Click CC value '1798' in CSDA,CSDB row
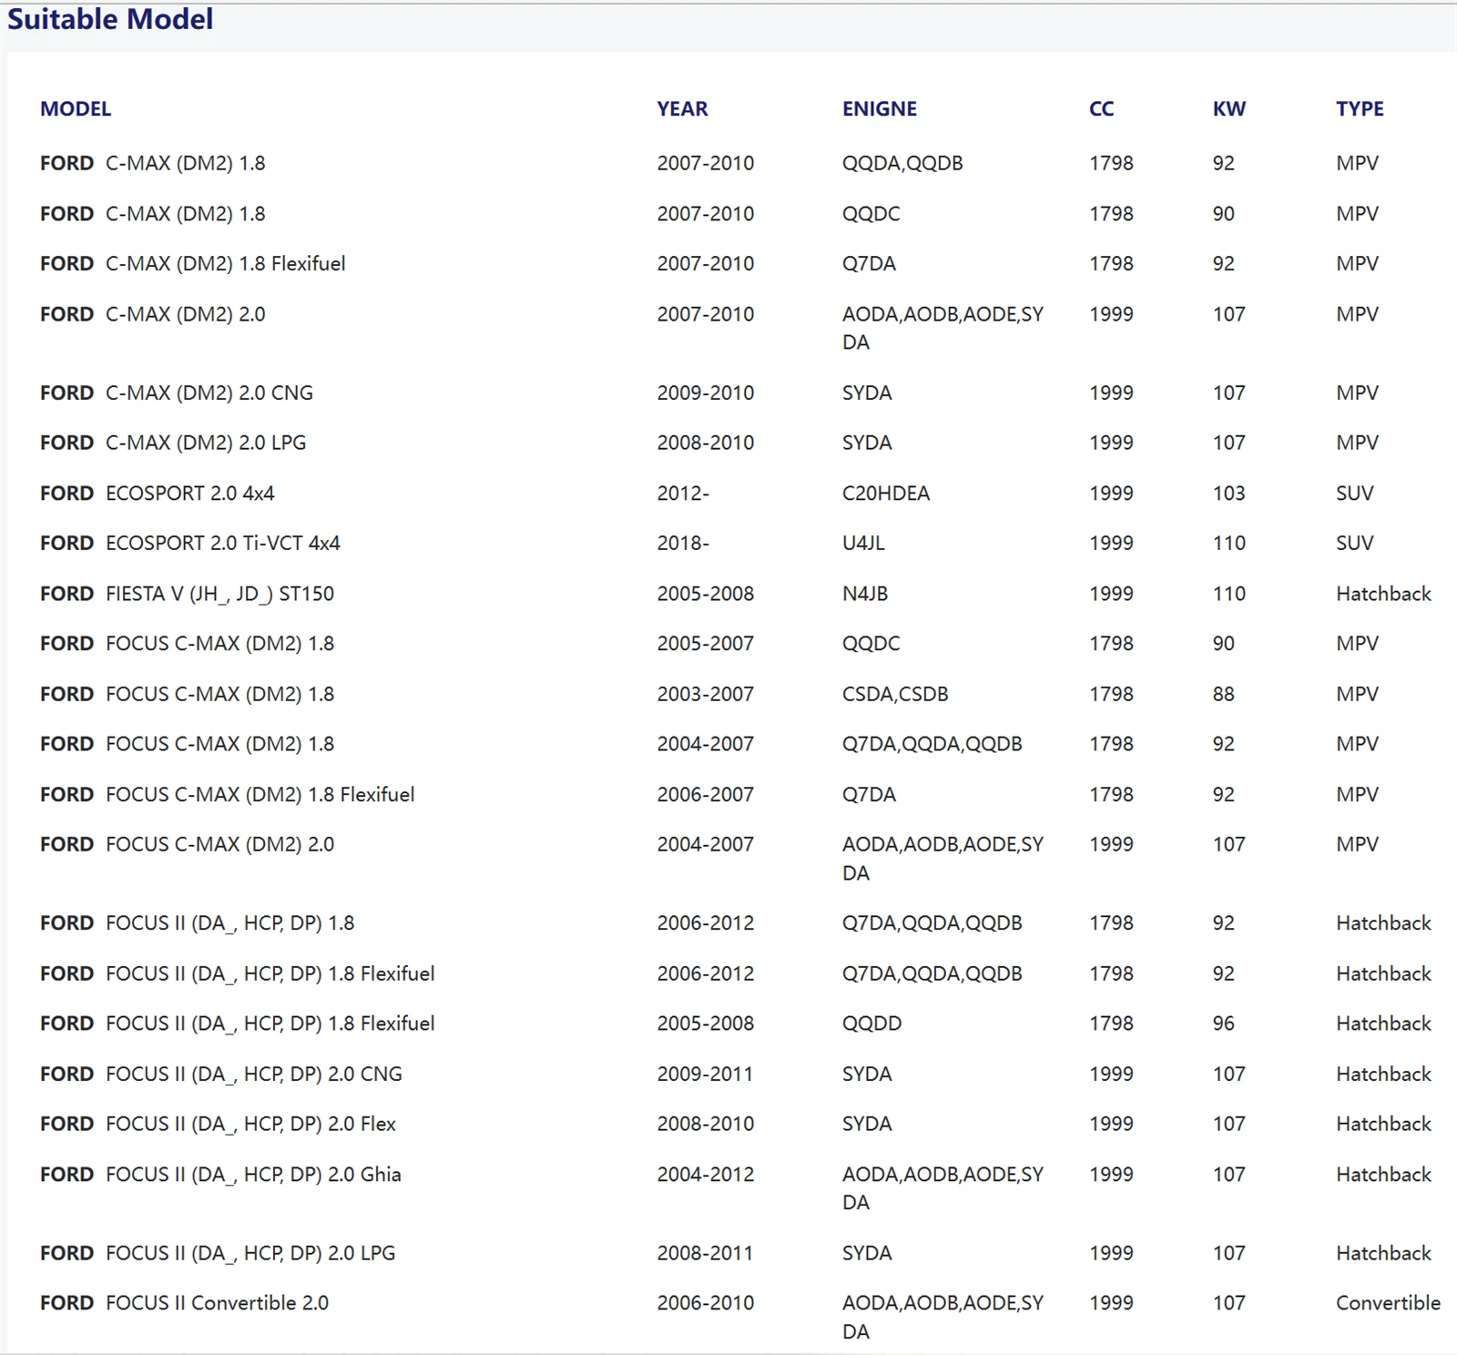Viewport: 1457px width, 1355px height. point(1112,694)
